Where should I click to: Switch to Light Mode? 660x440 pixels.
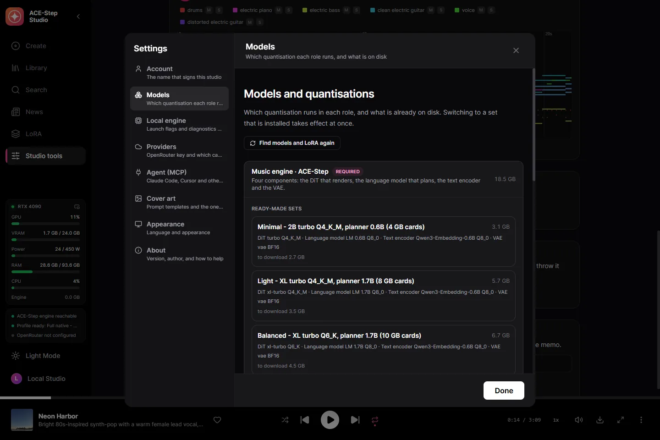[45, 356]
